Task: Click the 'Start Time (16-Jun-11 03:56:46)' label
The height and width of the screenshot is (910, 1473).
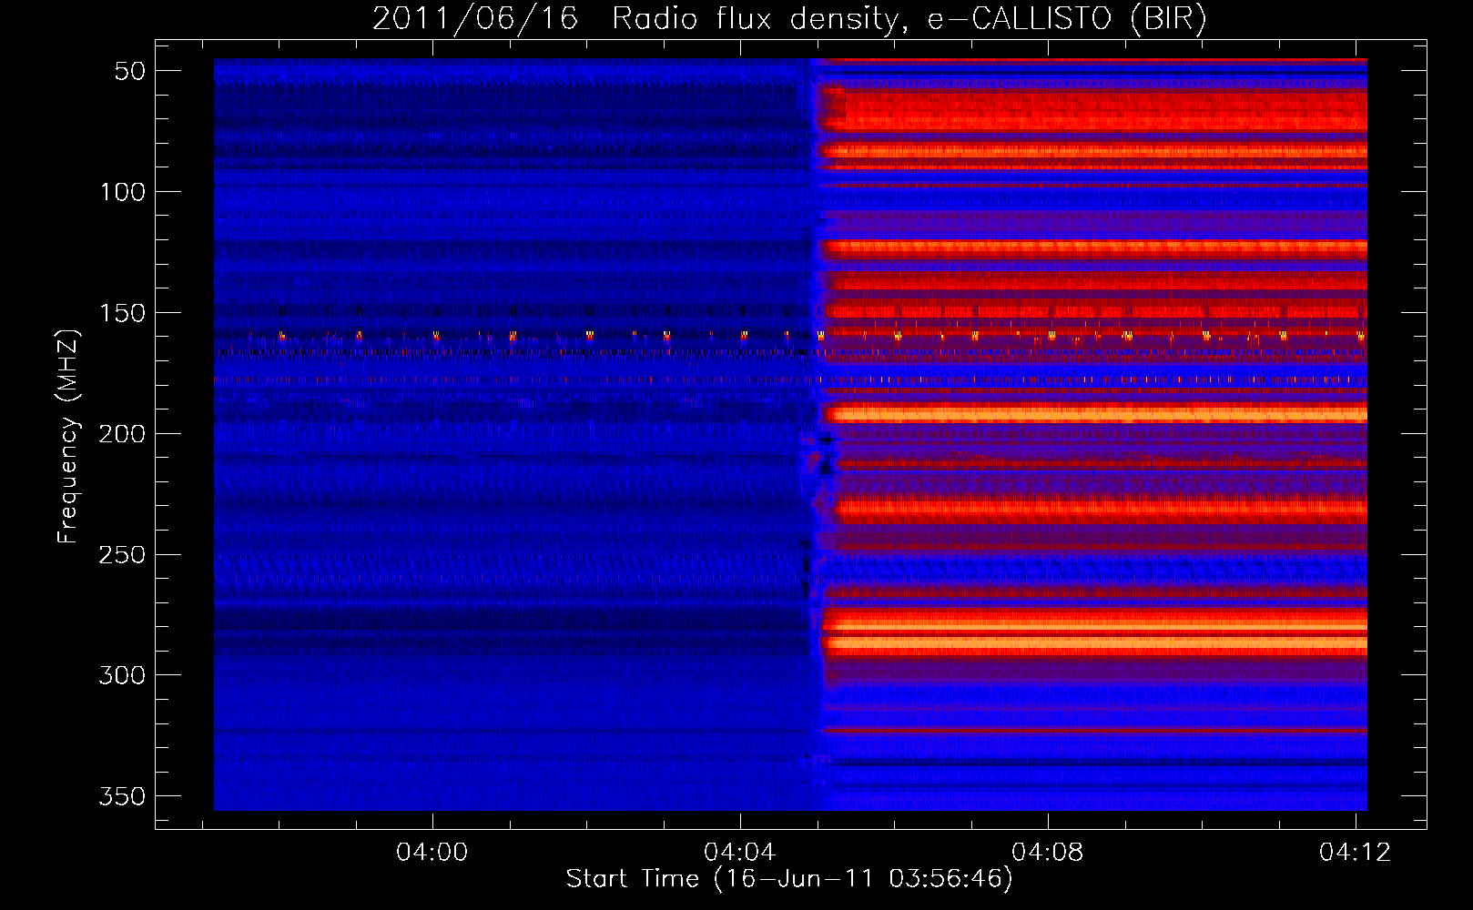Action: (x=789, y=879)
